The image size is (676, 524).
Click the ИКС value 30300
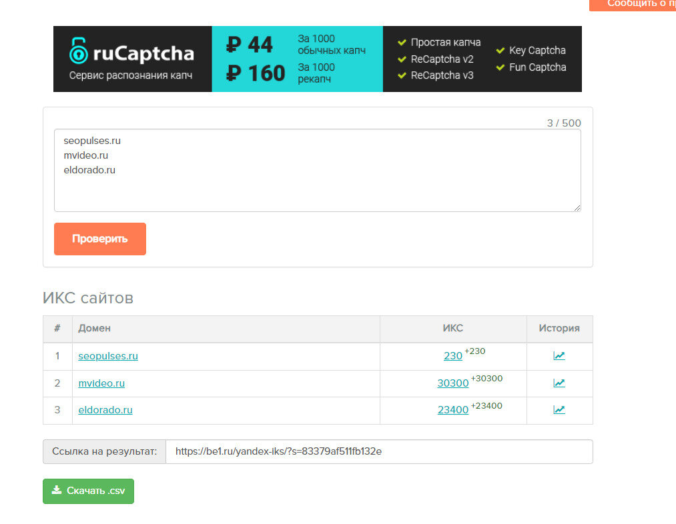[x=452, y=383]
